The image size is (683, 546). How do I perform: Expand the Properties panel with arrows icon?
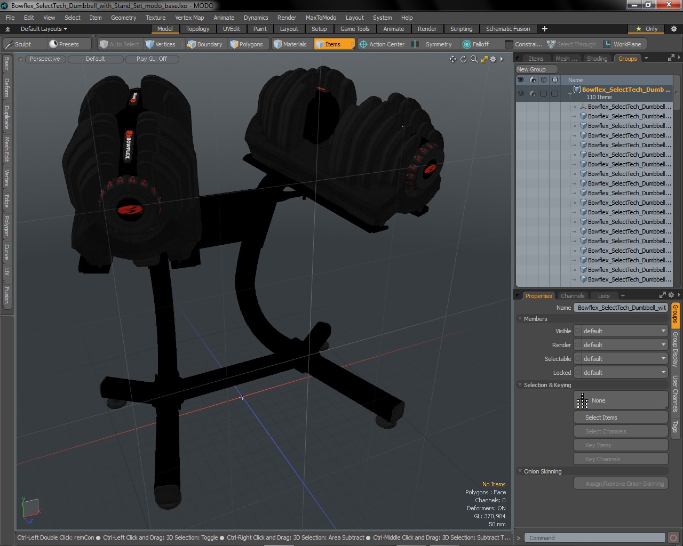pyautogui.click(x=662, y=295)
